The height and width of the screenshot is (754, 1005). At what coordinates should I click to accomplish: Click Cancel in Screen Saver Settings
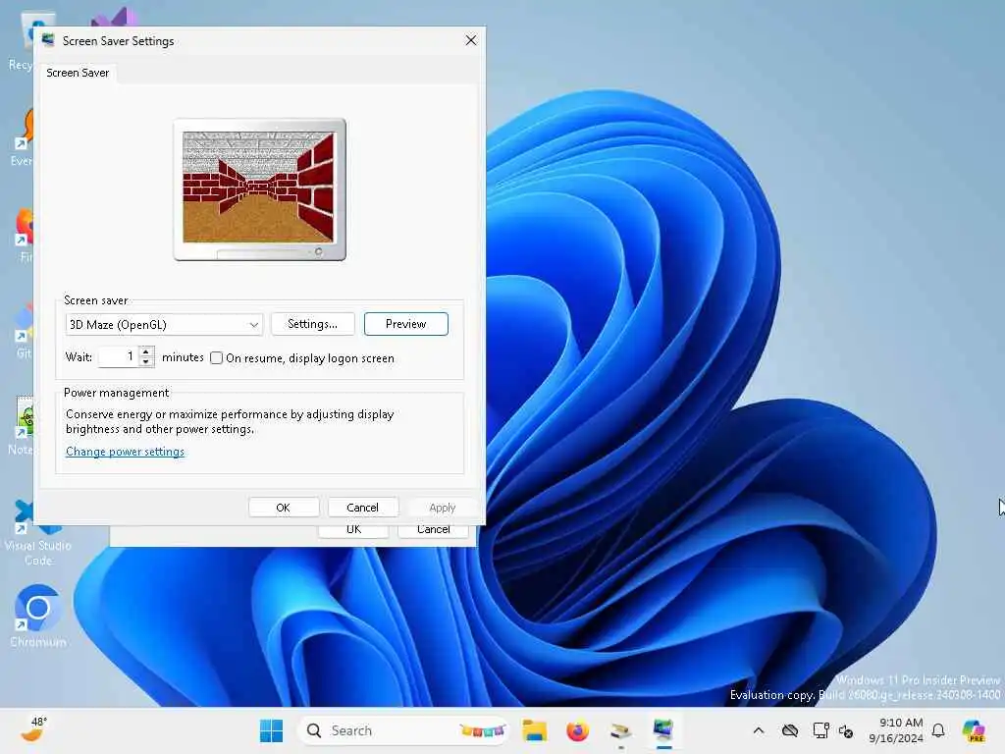coord(363,508)
